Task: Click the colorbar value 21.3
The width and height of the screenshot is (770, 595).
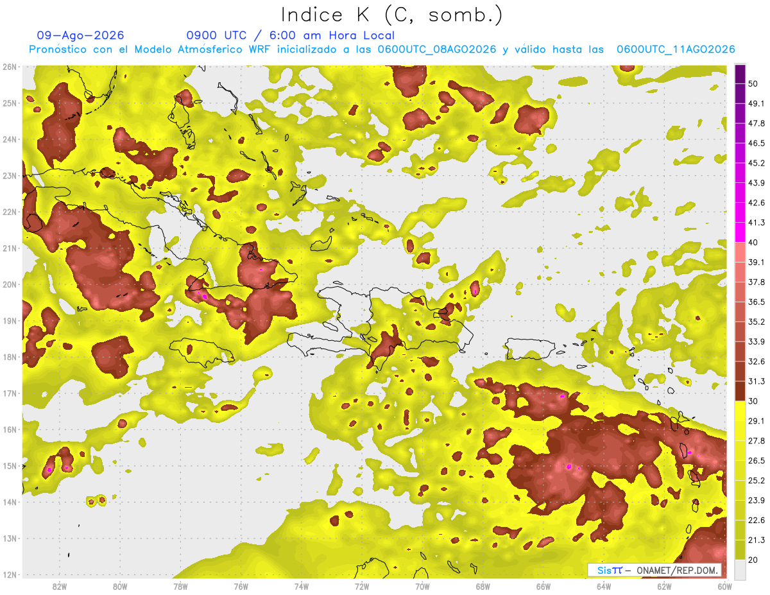Action: click(x=756, y=540)
